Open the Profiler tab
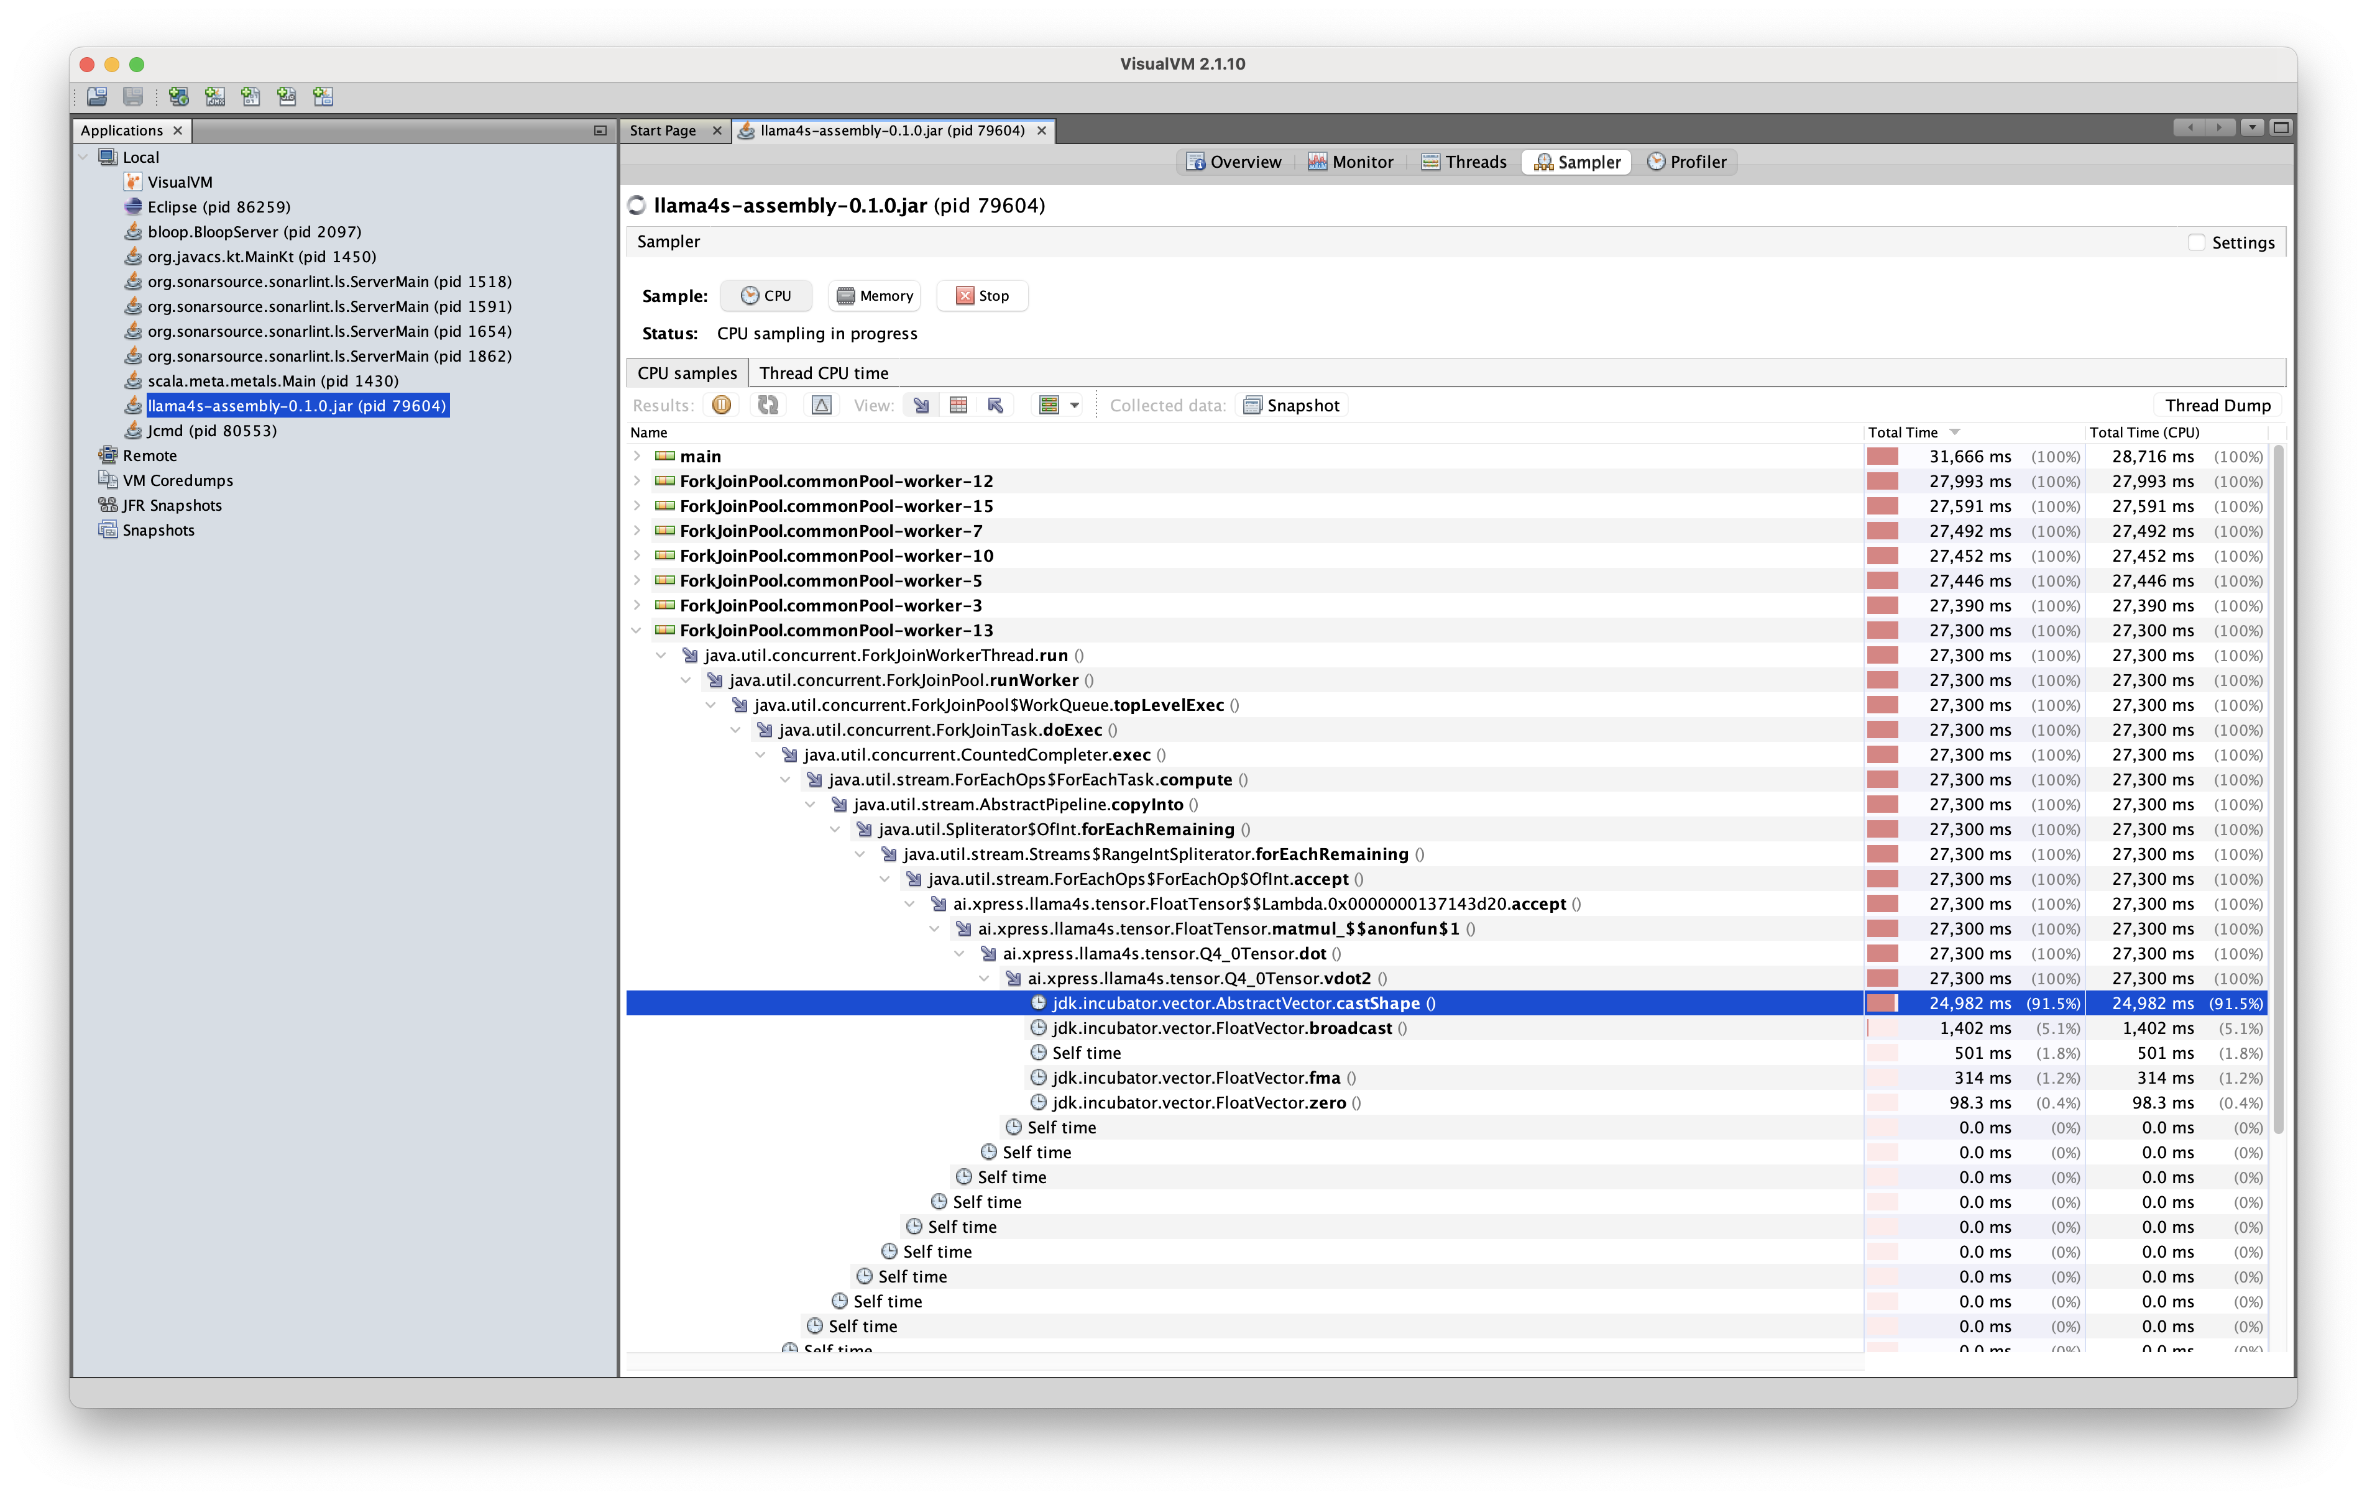This screenshot has width=2367, height=1500. (x=1686, y=162)
